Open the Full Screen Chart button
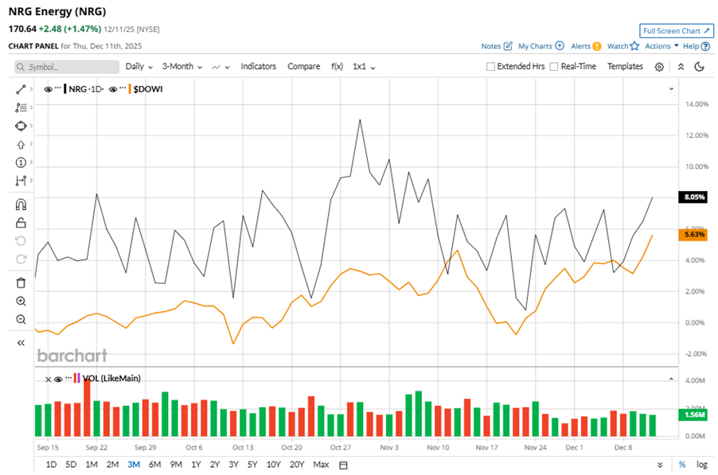The width and height of the screenshot is (718, 475). tap(677, 31)
